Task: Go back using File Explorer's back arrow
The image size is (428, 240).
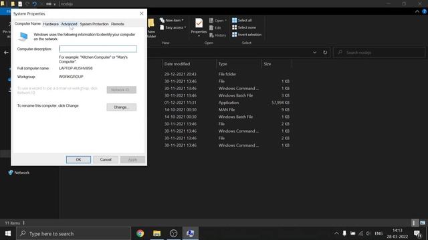Action: [x=6, y=52]
